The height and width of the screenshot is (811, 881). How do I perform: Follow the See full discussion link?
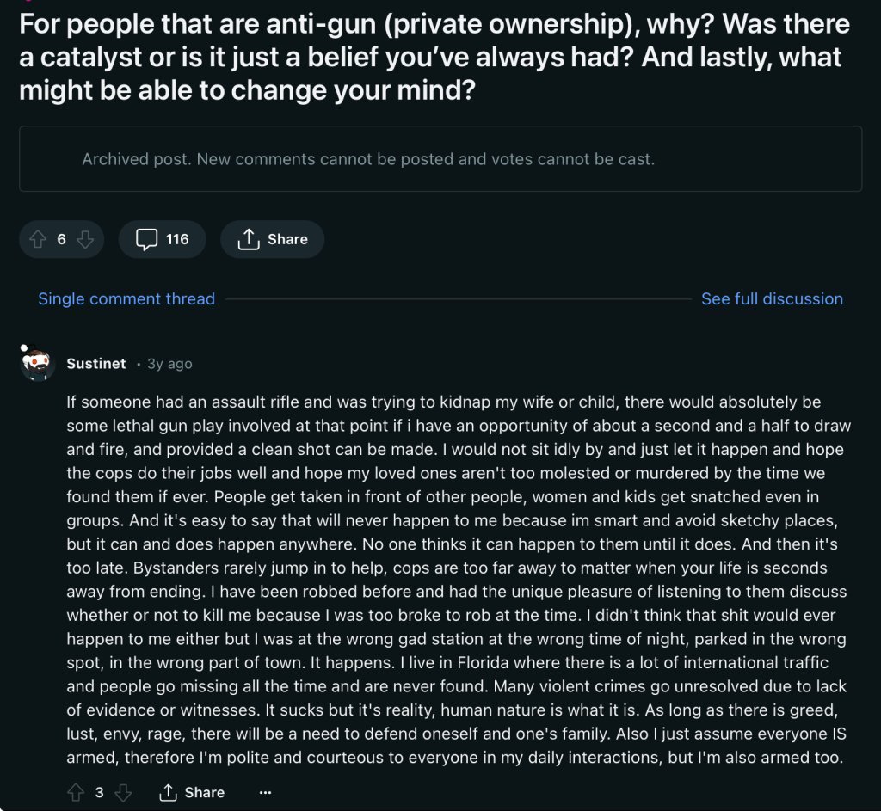772,298
